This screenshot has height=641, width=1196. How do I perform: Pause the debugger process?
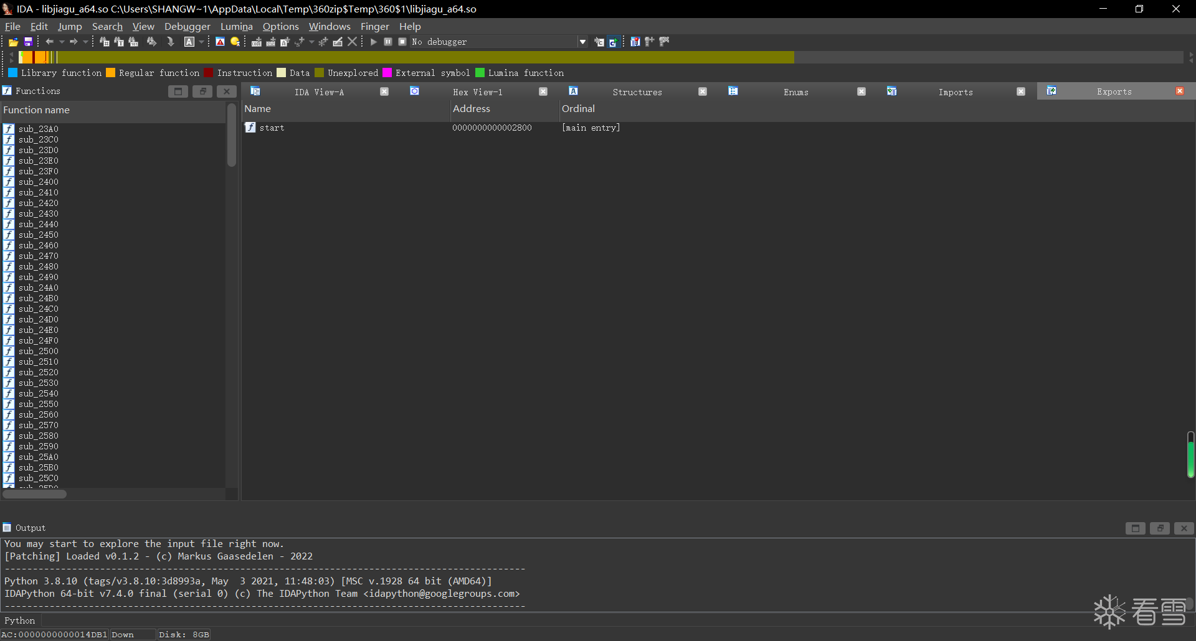pos(387,42)
